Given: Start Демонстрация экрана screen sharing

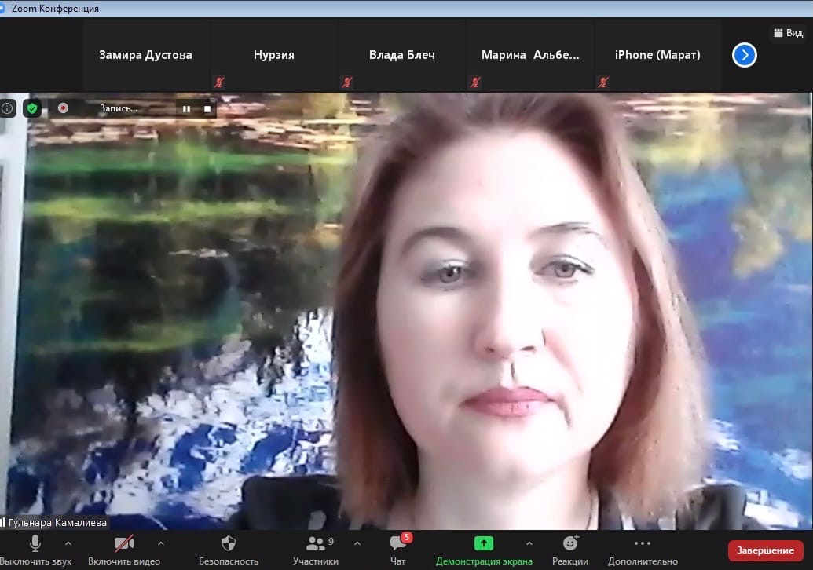Looking at the screenshot, I should pyautogui.click(x=484, y=550).
